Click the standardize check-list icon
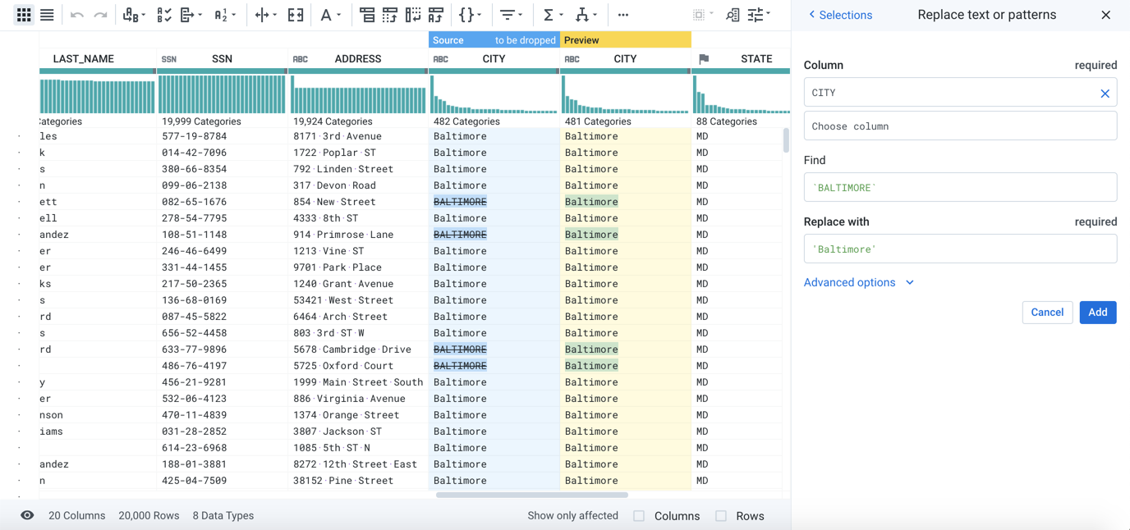This screenshot has height=530, width=1130. point(163,15)
